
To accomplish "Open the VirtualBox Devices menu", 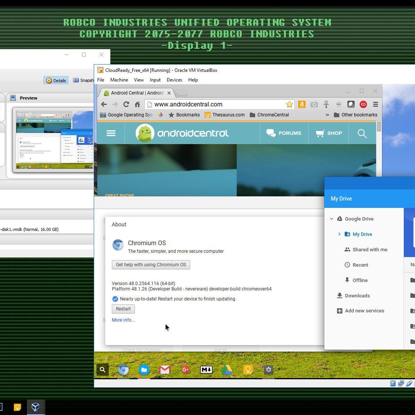I will [x=174, y=80].
